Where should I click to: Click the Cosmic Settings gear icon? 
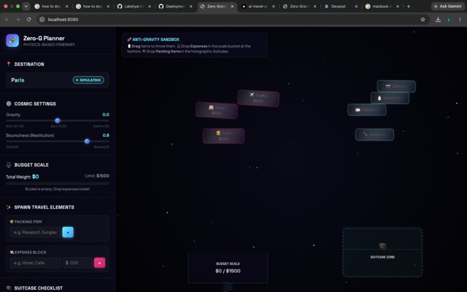[9, 104]
